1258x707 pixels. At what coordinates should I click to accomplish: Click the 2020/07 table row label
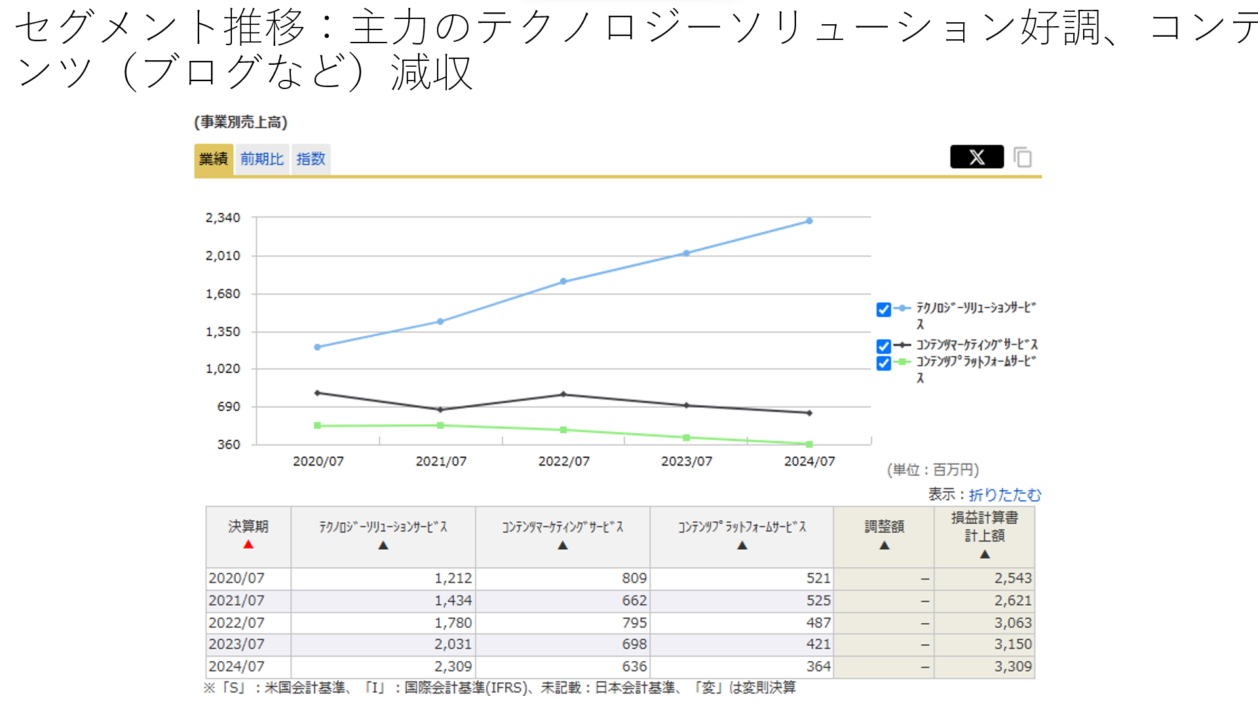tap(237, 579)
